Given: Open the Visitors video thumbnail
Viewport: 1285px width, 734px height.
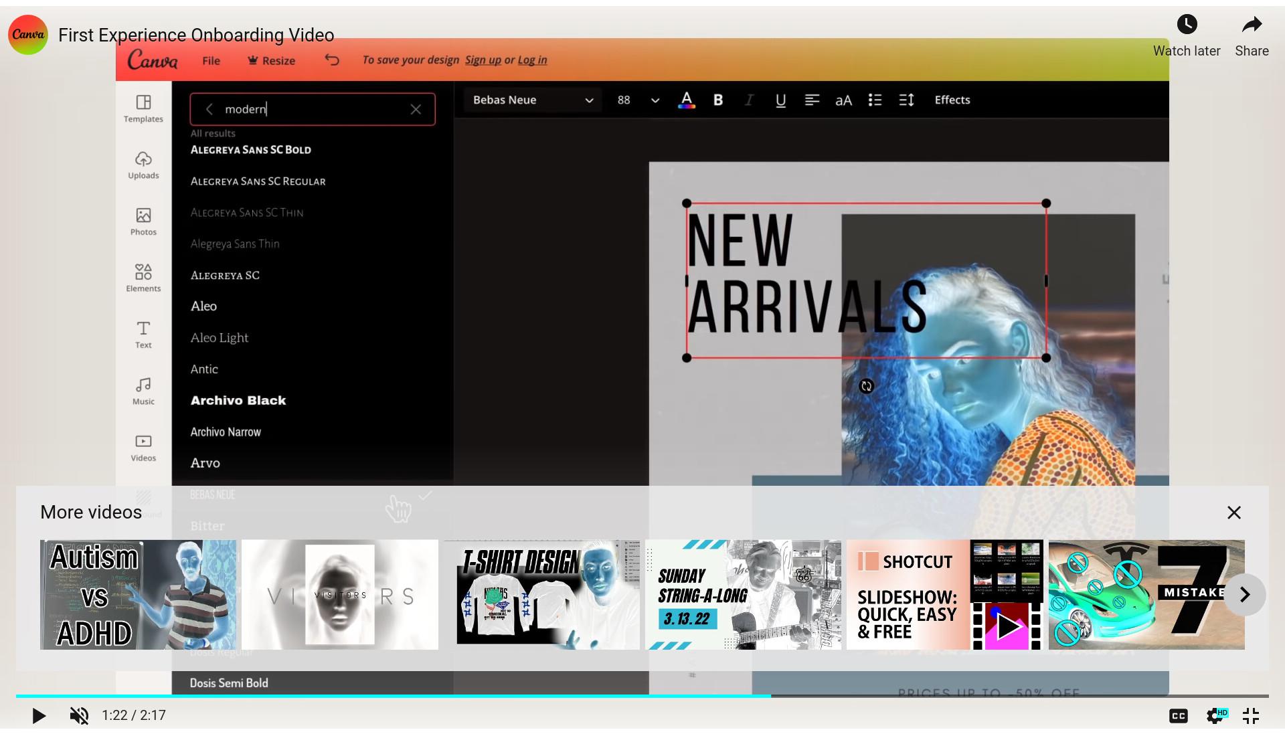Looking at the screenshot, I should (x=340, y=595).
